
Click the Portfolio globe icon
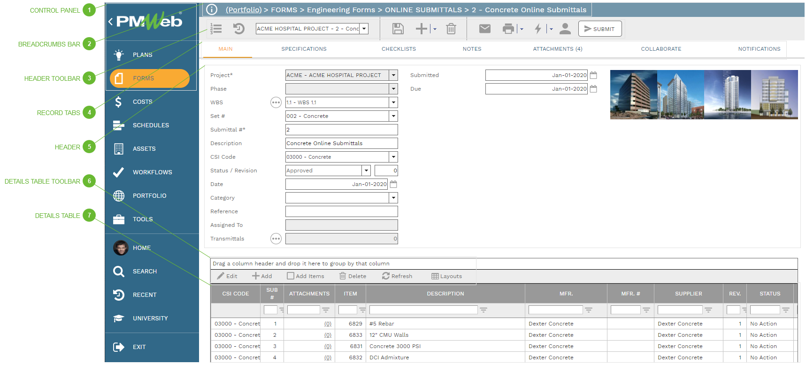point(119,196)
